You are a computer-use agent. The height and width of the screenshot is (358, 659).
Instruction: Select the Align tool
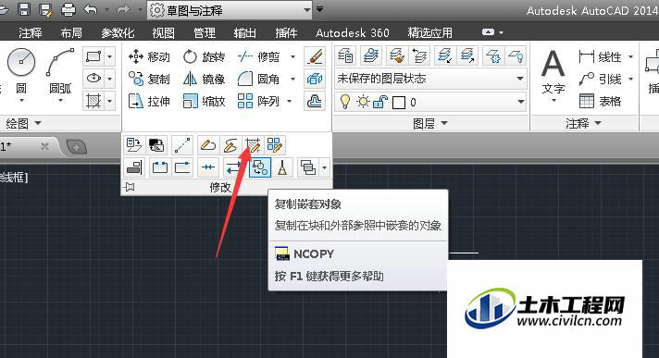134,167
